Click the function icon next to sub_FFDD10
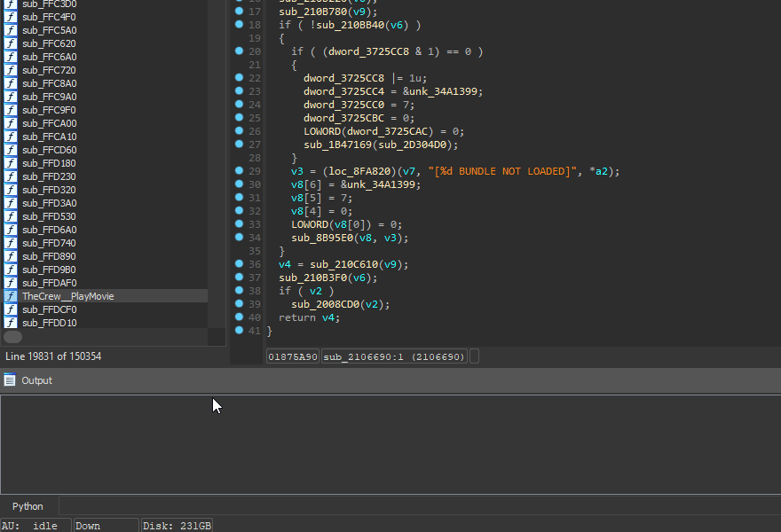 point(11,323)
